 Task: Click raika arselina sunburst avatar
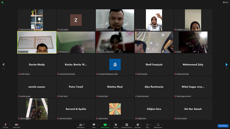pos(115,109)
